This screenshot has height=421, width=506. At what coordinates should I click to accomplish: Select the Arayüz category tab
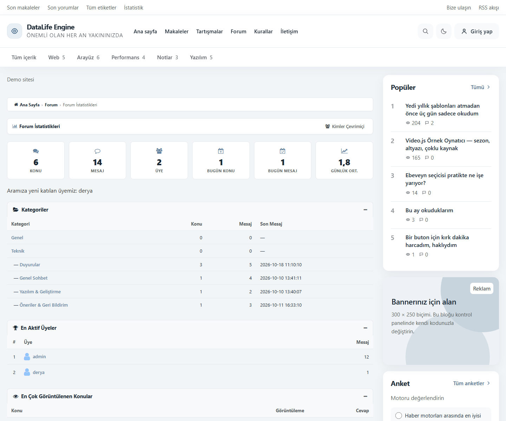[88, 57]
